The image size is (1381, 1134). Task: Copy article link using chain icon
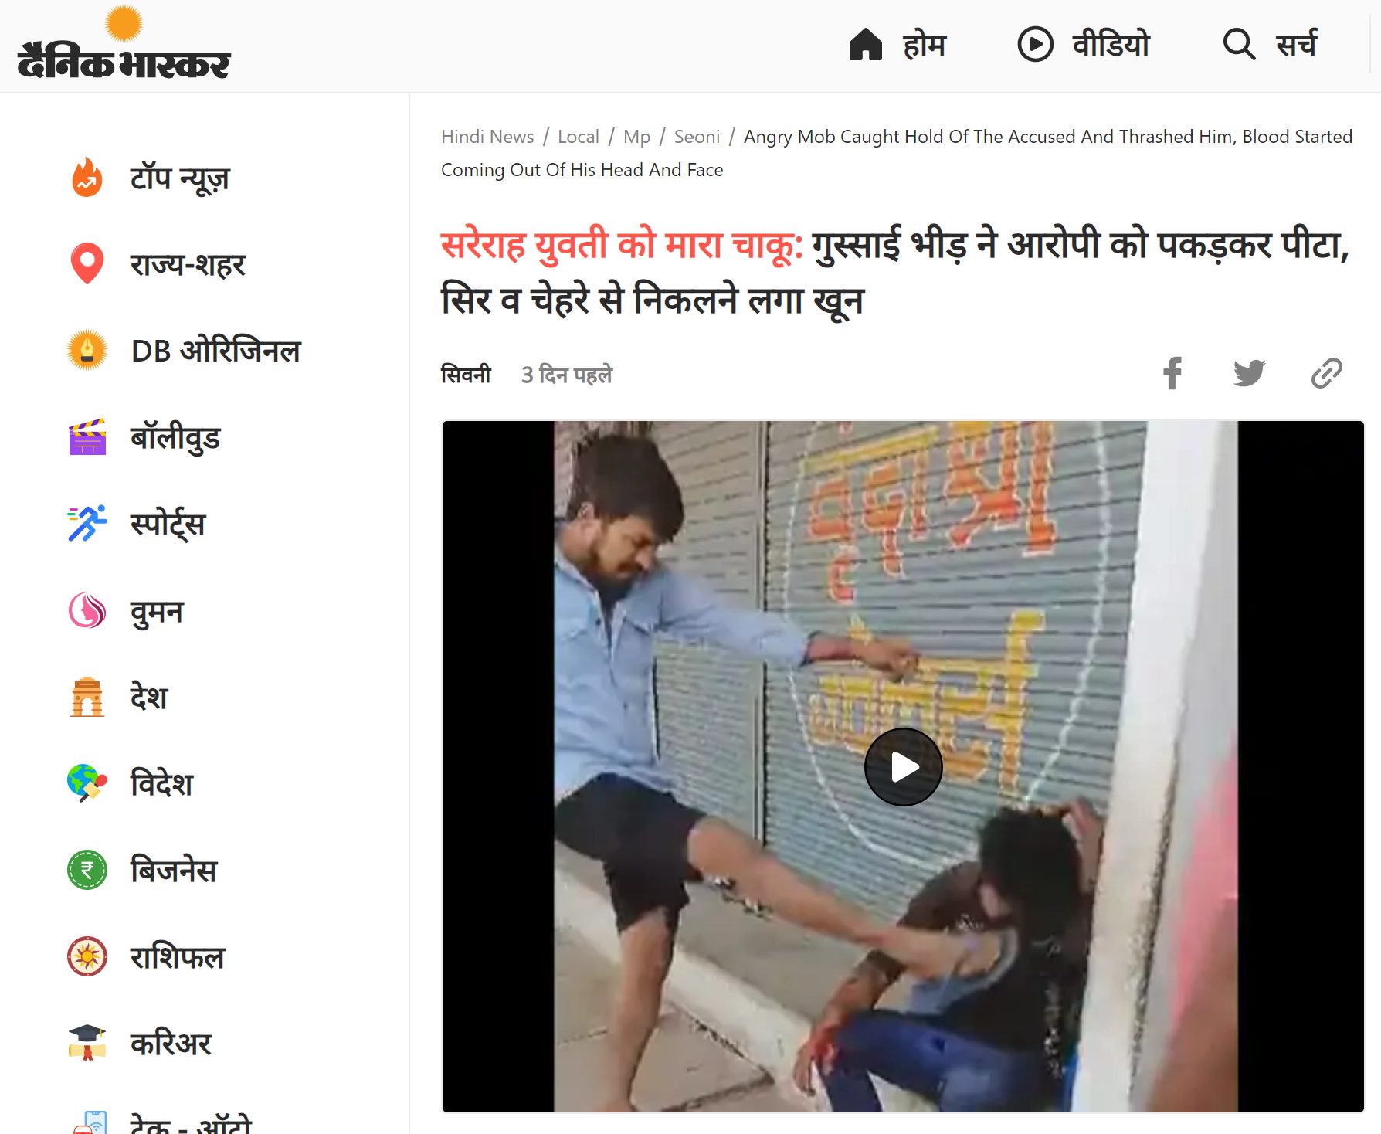pyautogui.click(x=1326, y=373)
